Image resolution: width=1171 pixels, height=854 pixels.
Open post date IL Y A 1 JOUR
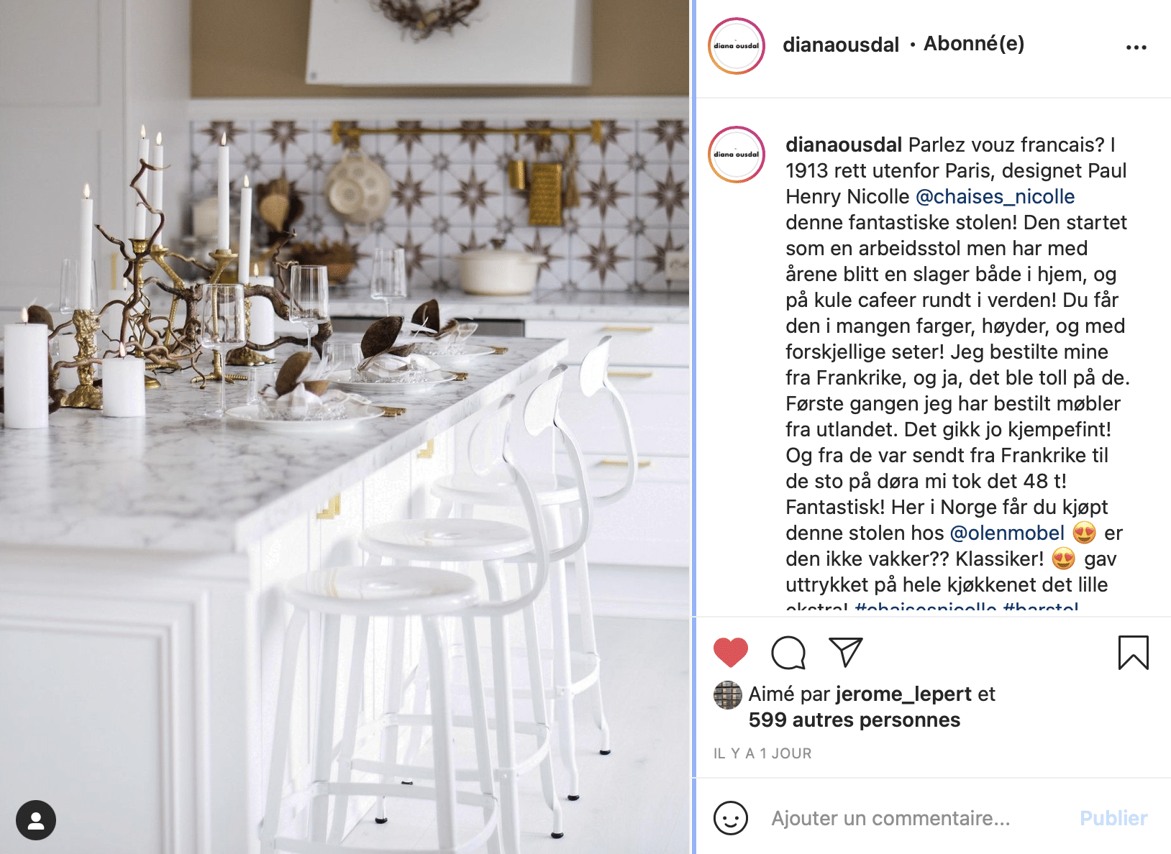pyautogui.click(x=762, y=753)
